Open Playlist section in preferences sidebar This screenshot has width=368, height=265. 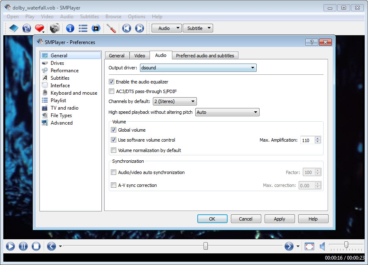(x=71, y=101)
